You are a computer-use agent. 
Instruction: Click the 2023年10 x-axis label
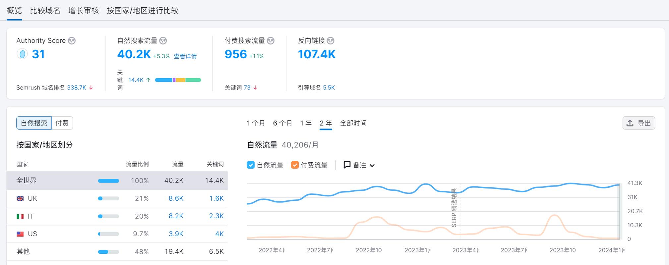[x=563, y=250]
